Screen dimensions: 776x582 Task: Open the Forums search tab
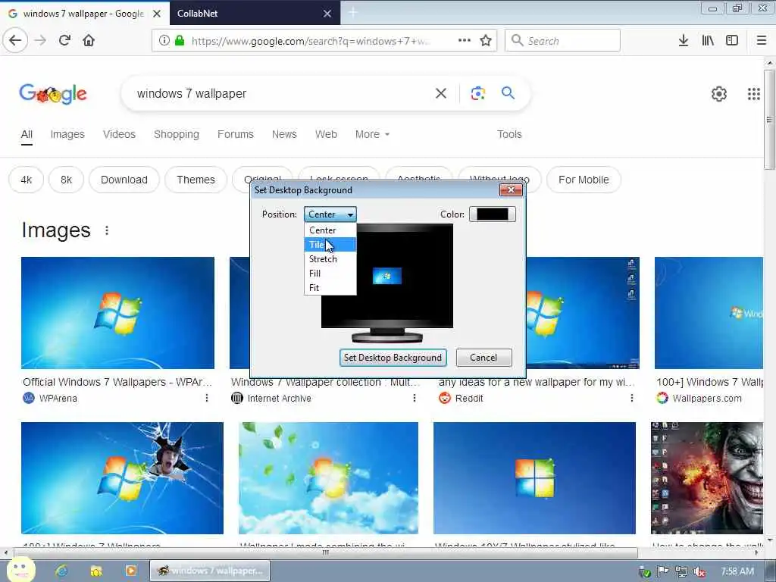(x=235, y=134)
